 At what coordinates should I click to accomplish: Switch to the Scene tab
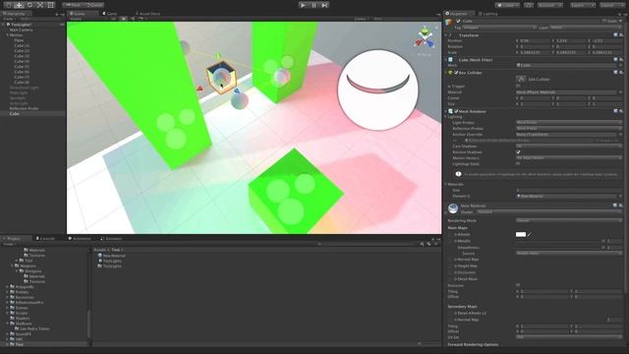click(78, 13)
